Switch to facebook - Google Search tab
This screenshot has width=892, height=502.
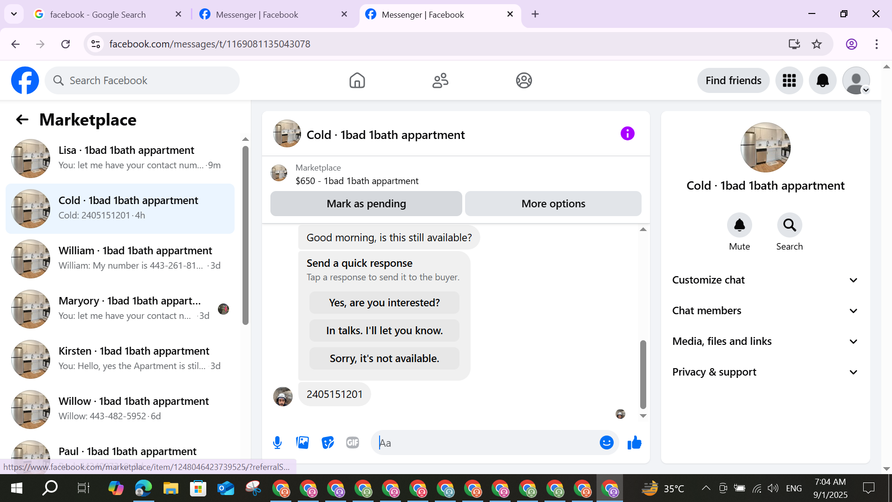click(x=107, y=14)
